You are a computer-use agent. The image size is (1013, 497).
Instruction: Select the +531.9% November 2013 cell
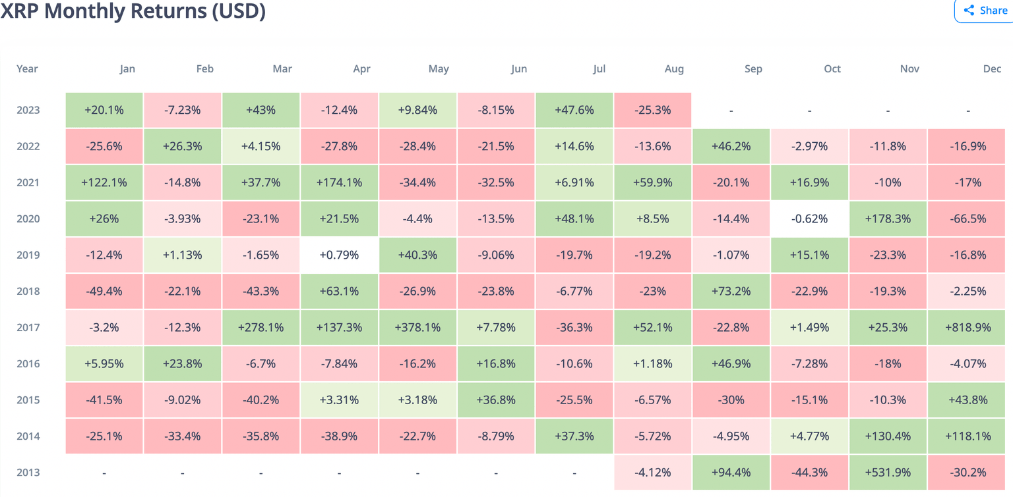[888, 472]
